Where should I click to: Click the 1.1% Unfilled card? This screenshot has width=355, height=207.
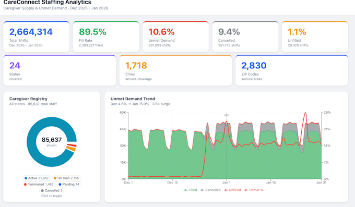[x=315, y=36]
